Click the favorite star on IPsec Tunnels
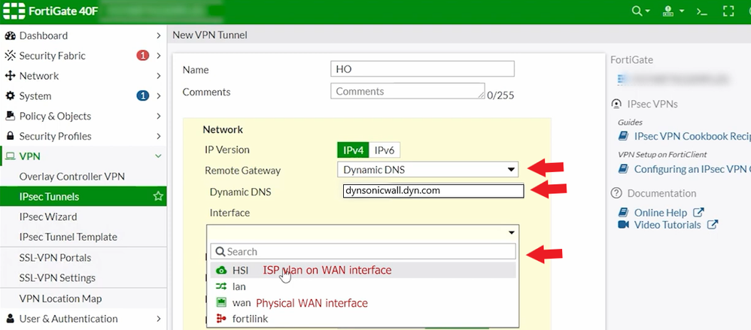751x330 pixels. (x=158, y=196)
